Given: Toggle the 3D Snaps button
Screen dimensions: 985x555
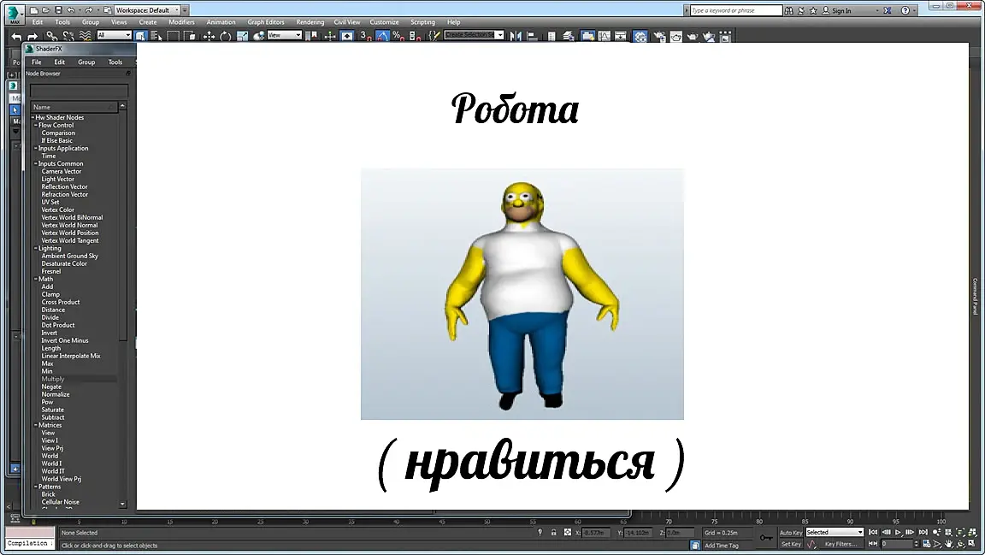Looking at the screenshot, I should point(365,36).
